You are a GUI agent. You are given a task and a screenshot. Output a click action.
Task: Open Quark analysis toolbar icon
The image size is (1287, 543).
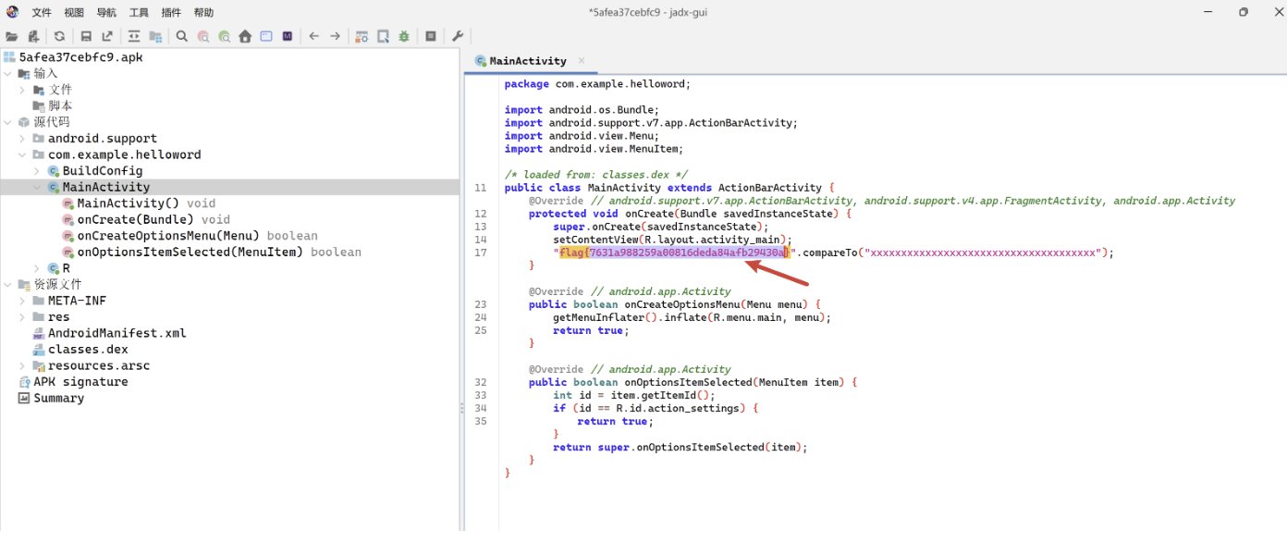(x=383, y=36)
